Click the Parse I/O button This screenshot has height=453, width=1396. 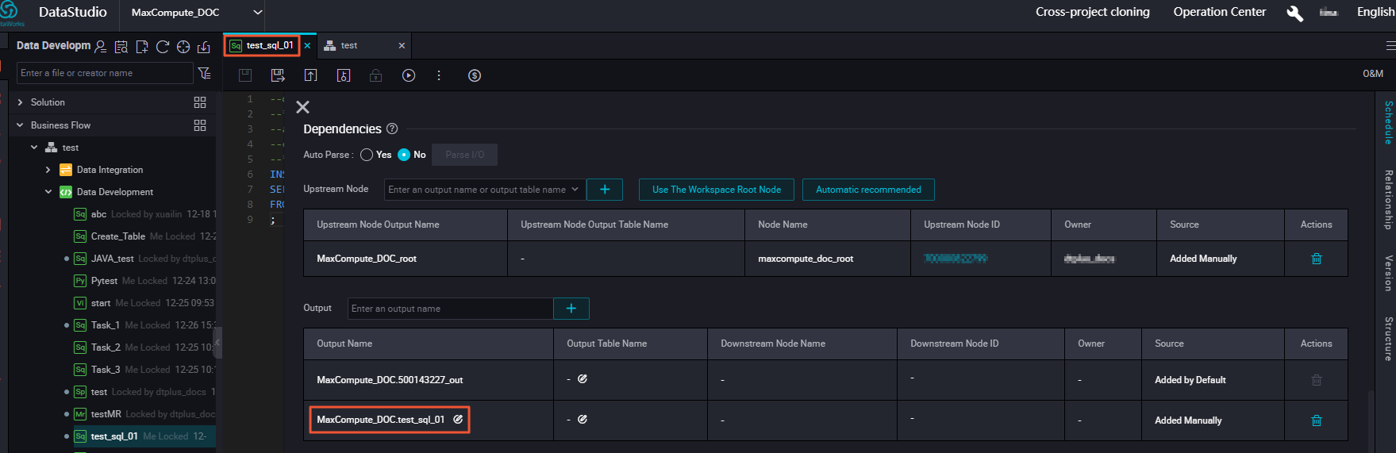(x=465, y=155)
